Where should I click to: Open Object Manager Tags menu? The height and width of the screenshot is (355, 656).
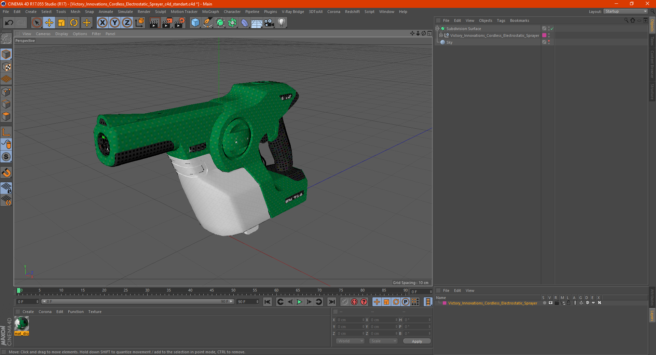501,20
